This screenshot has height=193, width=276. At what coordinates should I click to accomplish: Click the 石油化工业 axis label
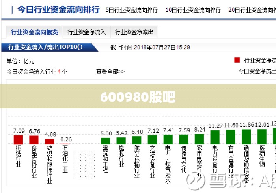click(x=65, y=159)
